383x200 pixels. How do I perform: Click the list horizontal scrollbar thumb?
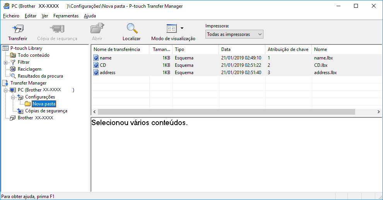226,112
